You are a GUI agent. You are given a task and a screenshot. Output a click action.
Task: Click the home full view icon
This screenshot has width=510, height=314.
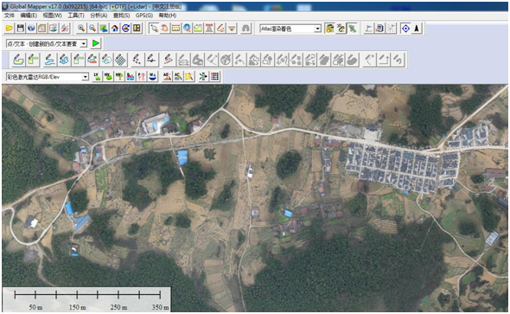pyautogui.click(x=114, y=29)
